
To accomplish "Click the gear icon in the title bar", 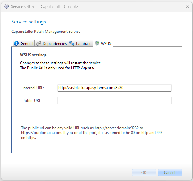I will (6, 6).
